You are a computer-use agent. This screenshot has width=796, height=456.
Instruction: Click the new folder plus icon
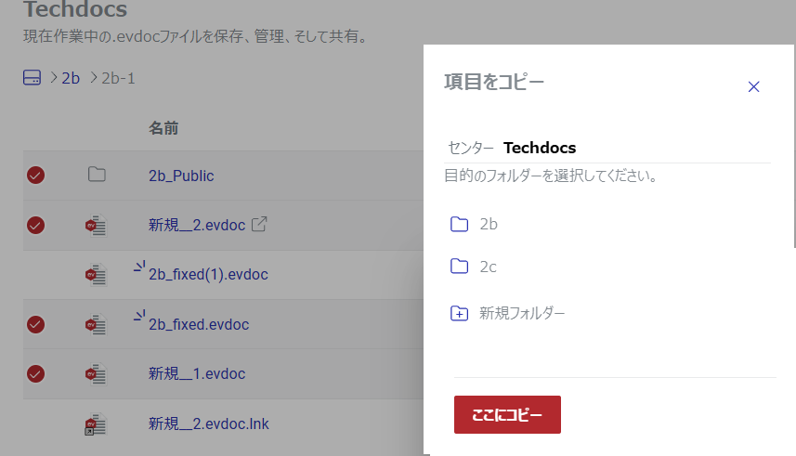459,313
